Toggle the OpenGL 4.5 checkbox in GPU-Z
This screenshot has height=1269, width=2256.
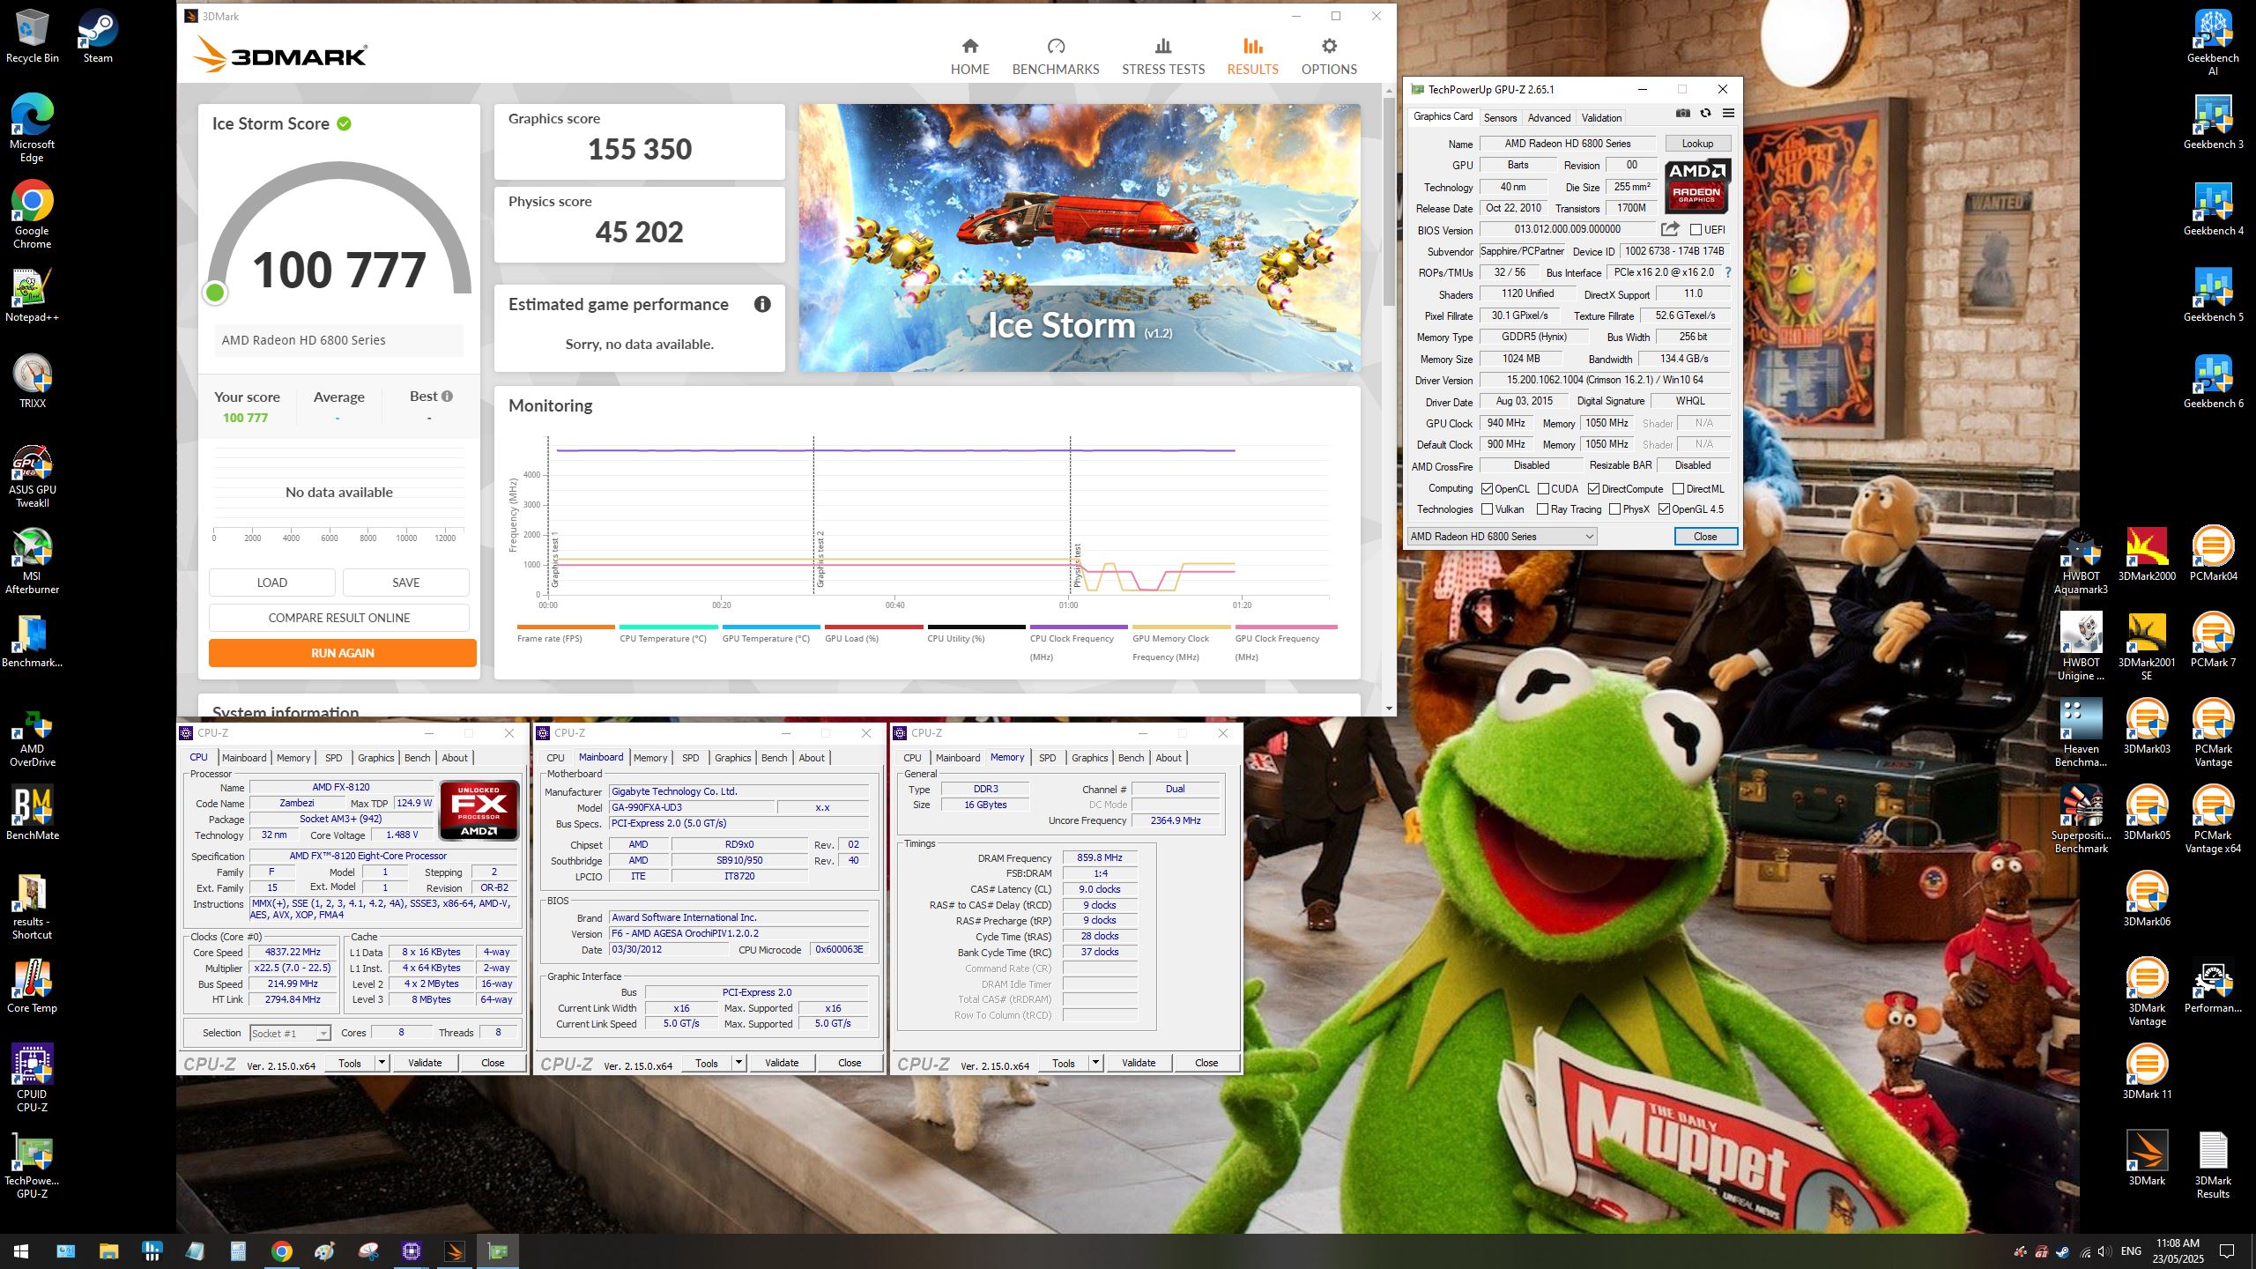[x=1664, y=509]
